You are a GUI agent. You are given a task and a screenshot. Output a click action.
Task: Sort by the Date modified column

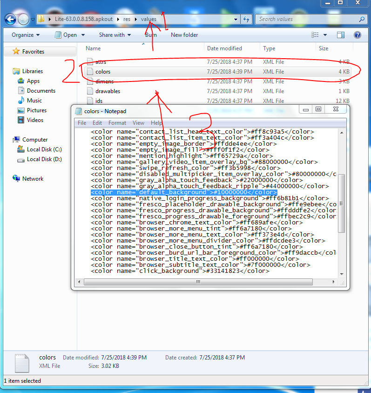[224, 48]
